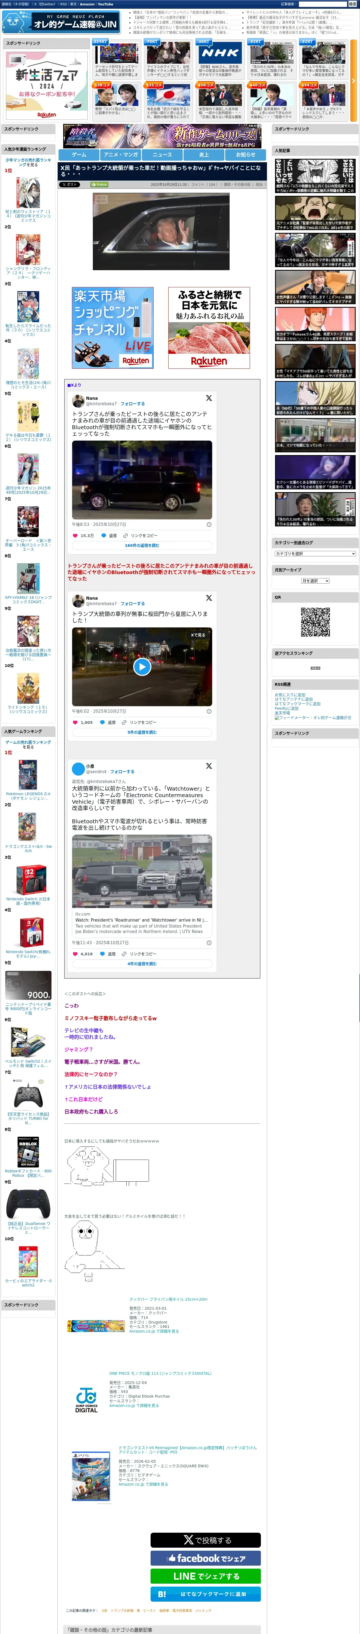Click Feedlyに追加 link in RSS関連
This screenshot has width=360, height=1634.
[286, 709]
